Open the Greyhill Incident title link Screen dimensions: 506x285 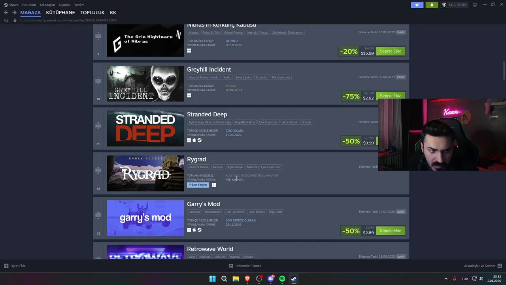(209, 70)
